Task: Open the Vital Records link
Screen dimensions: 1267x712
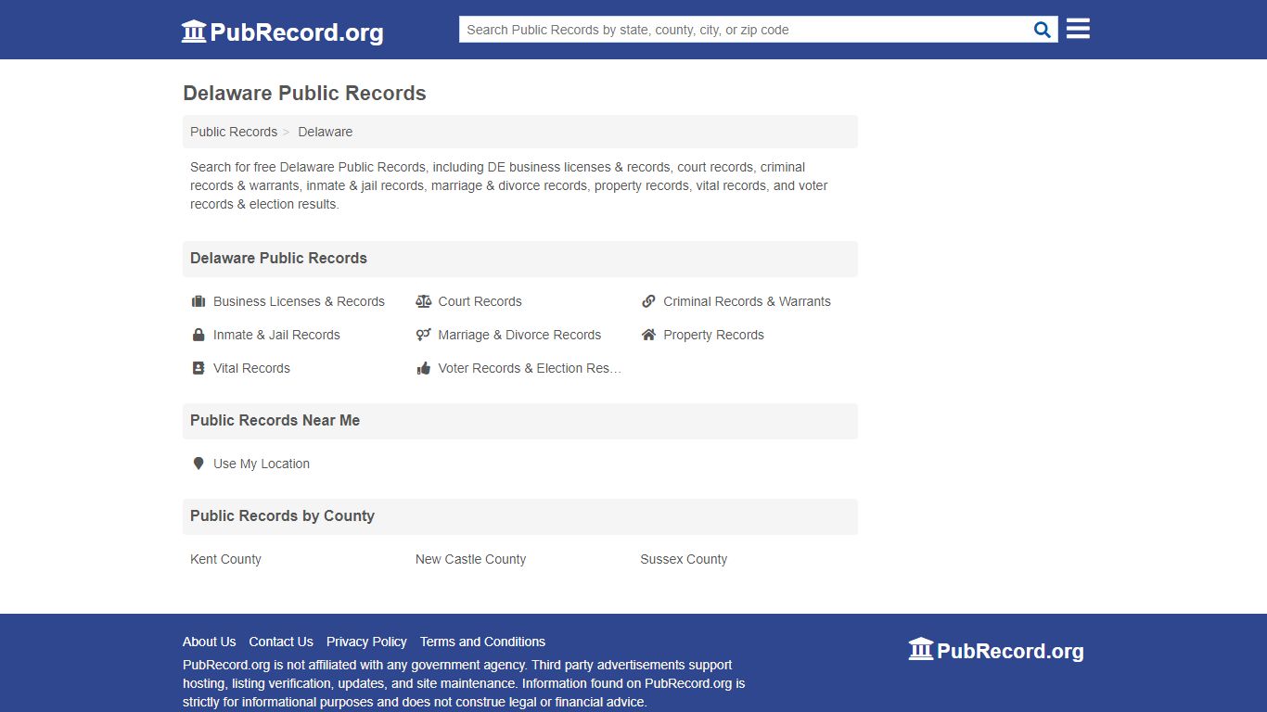Action: tap(251, 368)
